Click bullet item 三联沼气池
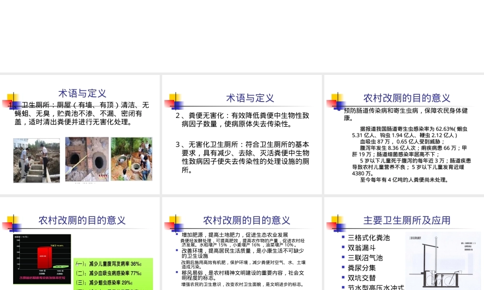 coord(365,258)
